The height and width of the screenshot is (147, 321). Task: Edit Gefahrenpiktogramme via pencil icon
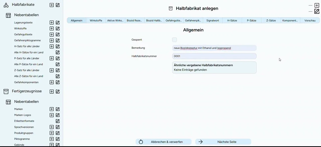click(x=58, y=40)
